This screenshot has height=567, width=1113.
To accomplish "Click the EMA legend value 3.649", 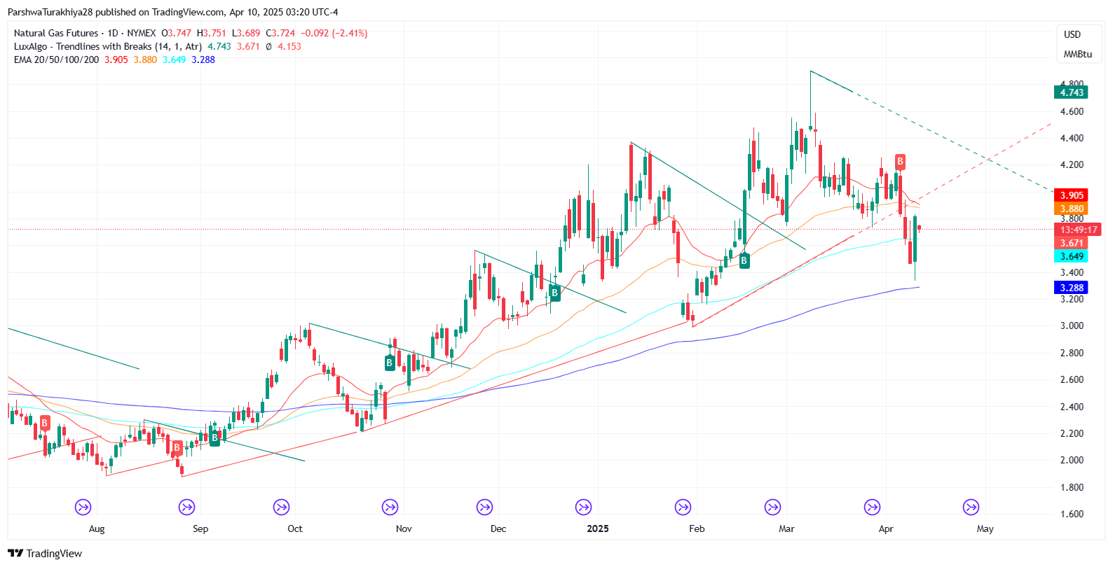I will point(175,59).
